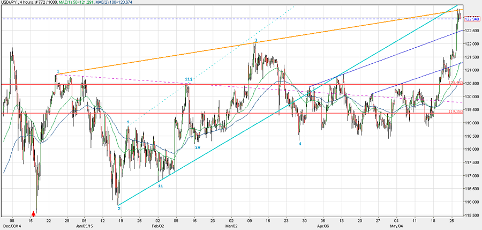Click the 'Feb/02' date axis label

[158, 227]
